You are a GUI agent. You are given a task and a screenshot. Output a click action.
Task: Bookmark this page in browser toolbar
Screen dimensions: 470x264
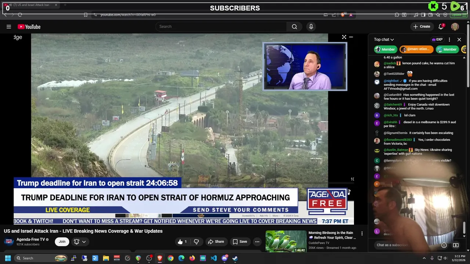pyautogui.click(x=86, y=15)
